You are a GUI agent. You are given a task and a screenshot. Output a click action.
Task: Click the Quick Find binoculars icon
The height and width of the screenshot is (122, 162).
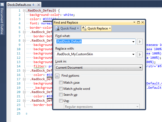pos(57,28)
